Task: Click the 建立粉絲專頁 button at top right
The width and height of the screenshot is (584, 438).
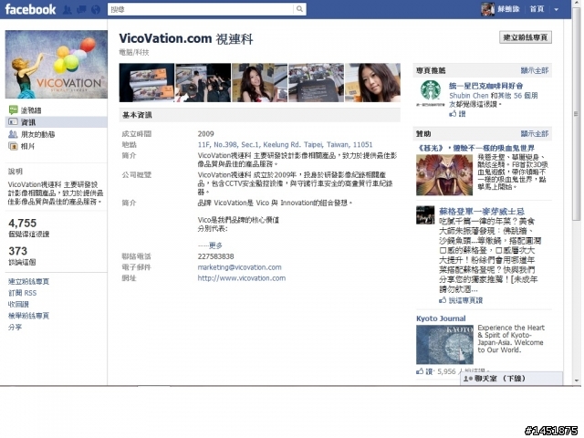Action: pos(526,37)
